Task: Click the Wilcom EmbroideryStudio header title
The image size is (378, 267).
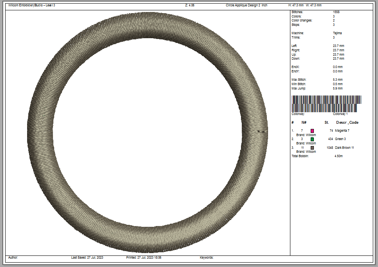Action: pyautogui.click(x=32, y=5)
